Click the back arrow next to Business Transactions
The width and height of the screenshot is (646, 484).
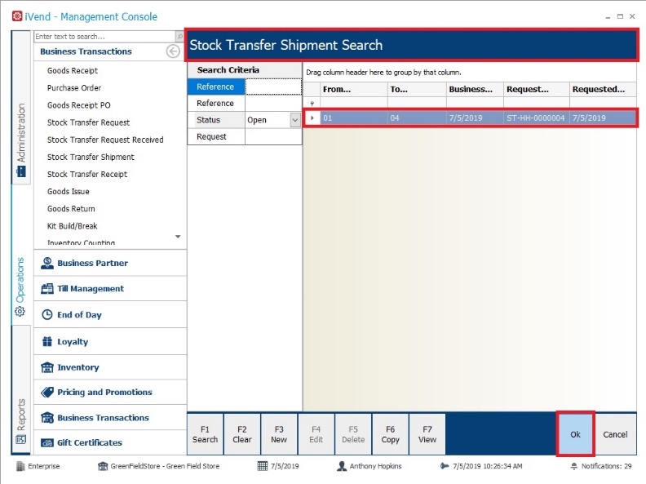click(x=173, y=51)
